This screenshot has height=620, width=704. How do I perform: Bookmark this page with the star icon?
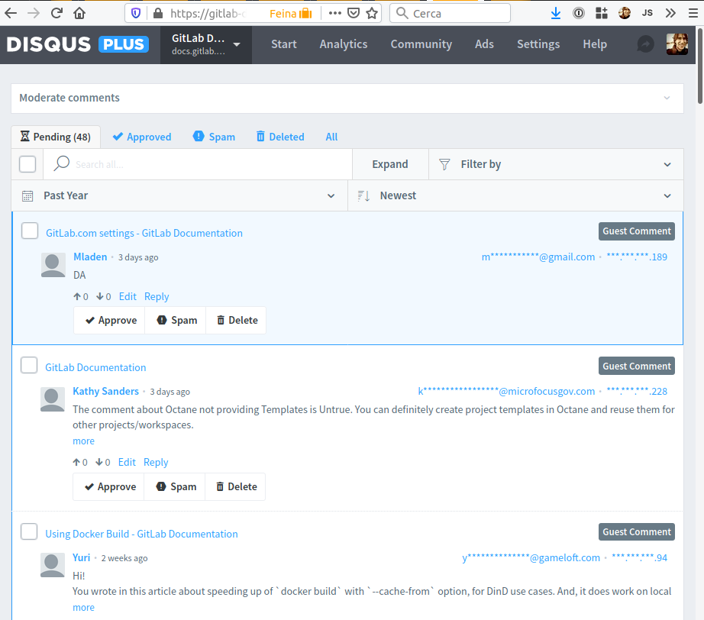pyautogui.click(x=372, y=13)
